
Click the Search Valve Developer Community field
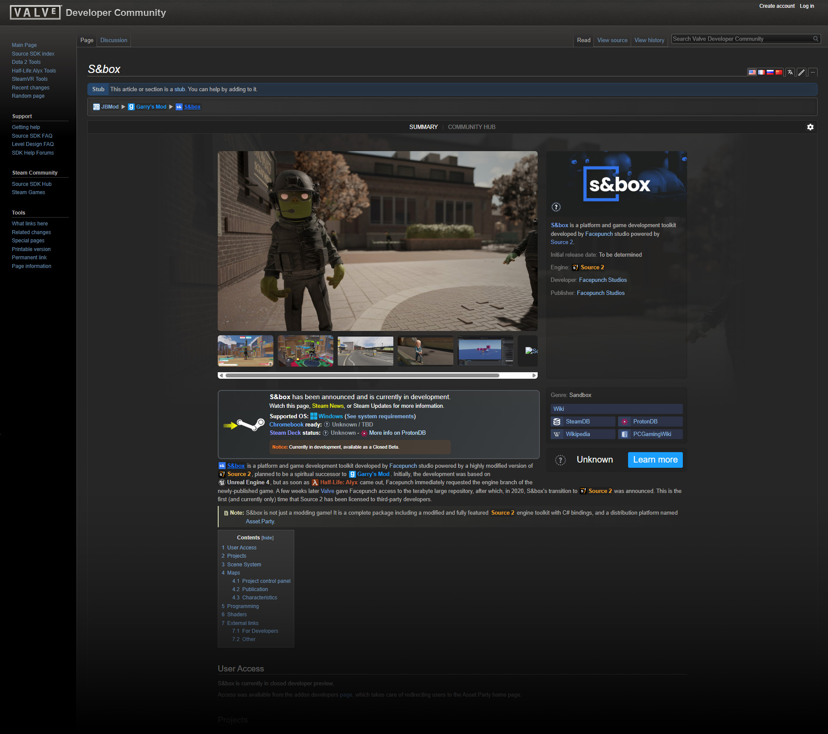pyautogui.click(x=741, y=39)
